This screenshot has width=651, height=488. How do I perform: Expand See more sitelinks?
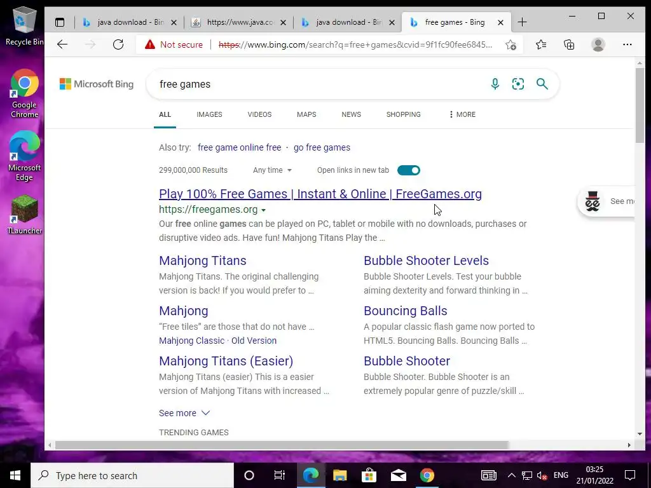click(x=184, y=413)
